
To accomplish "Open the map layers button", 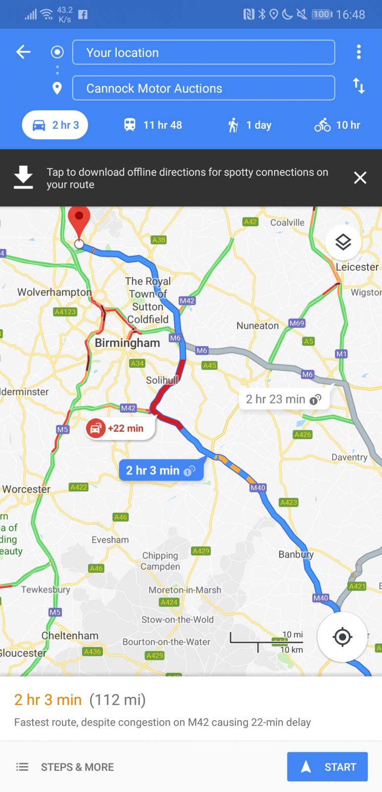I will [x=343, y=242].
